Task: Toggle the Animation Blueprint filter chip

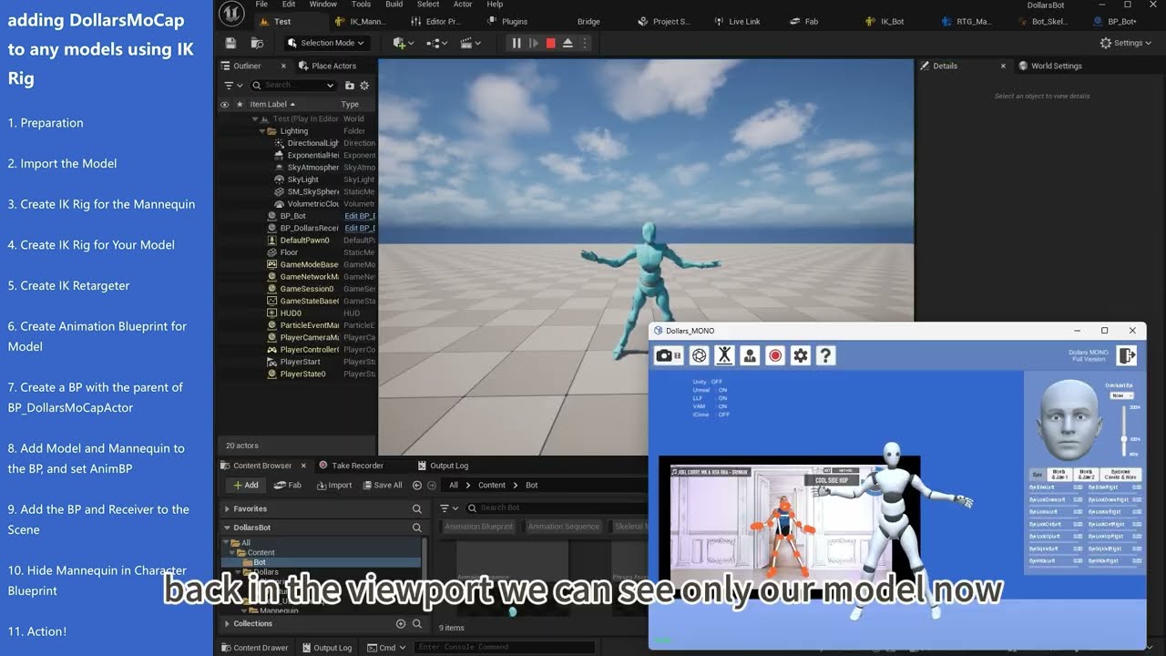Action: pyautogui.click(x=479, y=526)
